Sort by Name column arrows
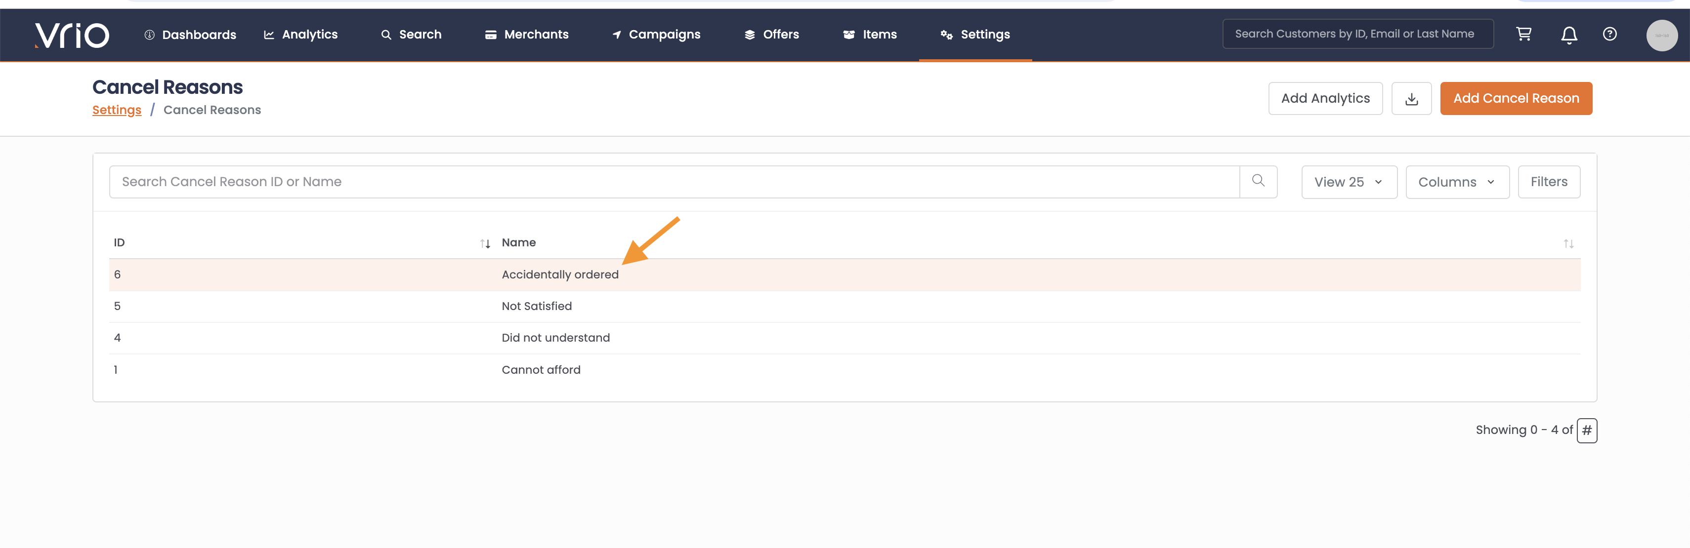1690x548 pixels. click(x=1568, y=243)
